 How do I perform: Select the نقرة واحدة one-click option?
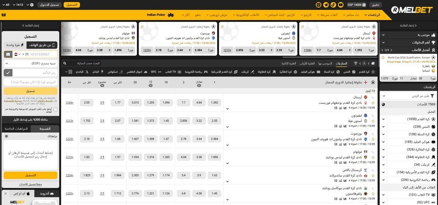click(15, 45)
